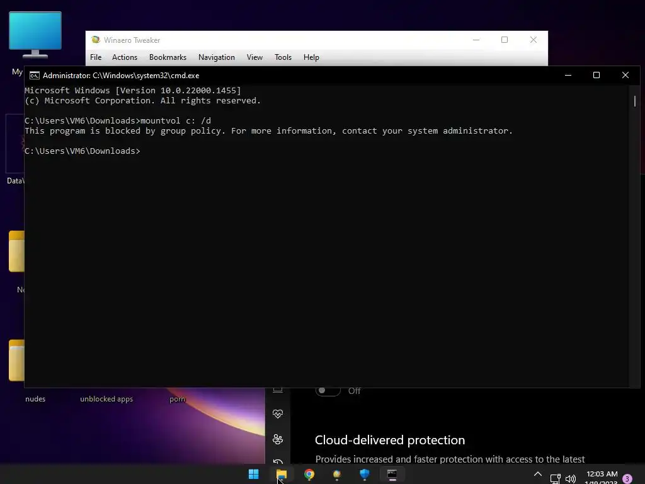Launch Google Chrome from the taskbar
This screenshot has height=484, width=645.
309,475
